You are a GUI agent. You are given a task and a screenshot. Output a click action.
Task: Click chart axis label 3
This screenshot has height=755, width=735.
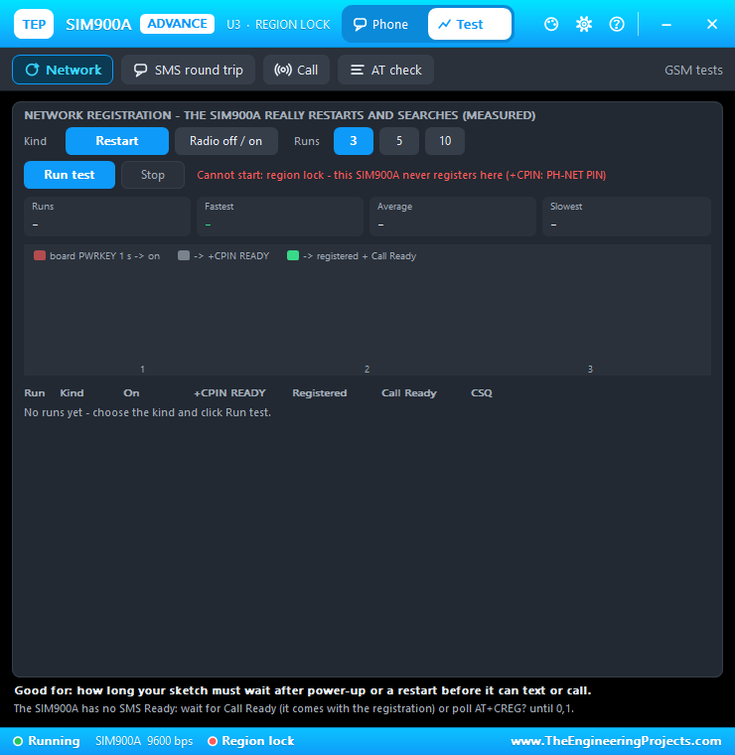590,369
